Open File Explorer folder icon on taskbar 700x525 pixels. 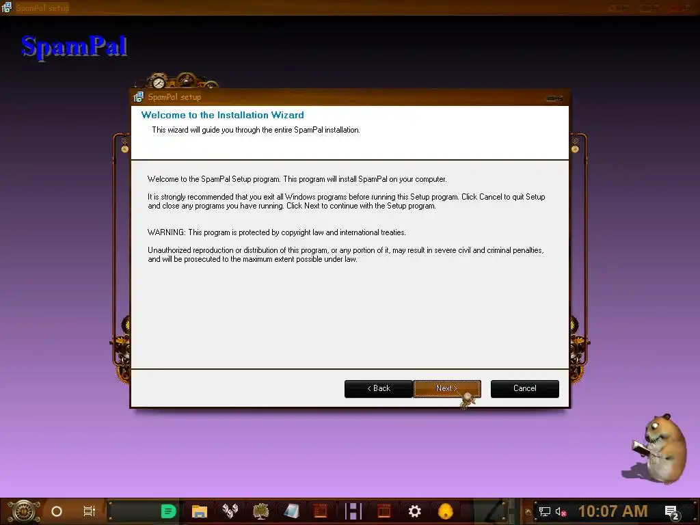click(x=200, y=511)
